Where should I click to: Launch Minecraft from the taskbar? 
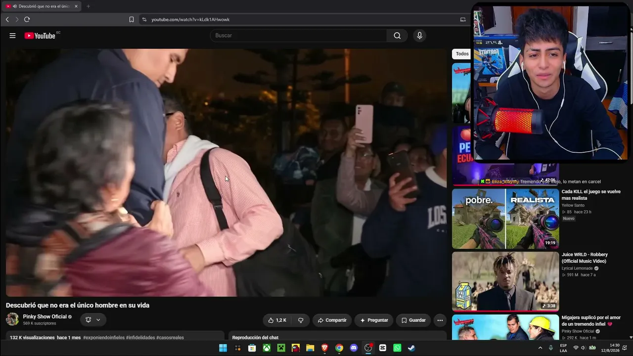point(281,348)
